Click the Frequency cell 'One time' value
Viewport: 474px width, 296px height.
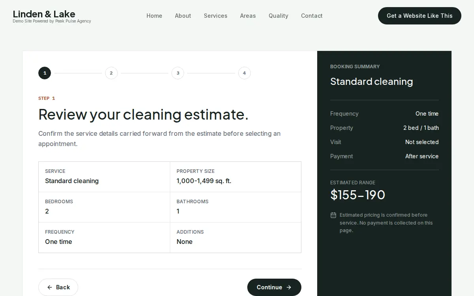click(58, 242)
